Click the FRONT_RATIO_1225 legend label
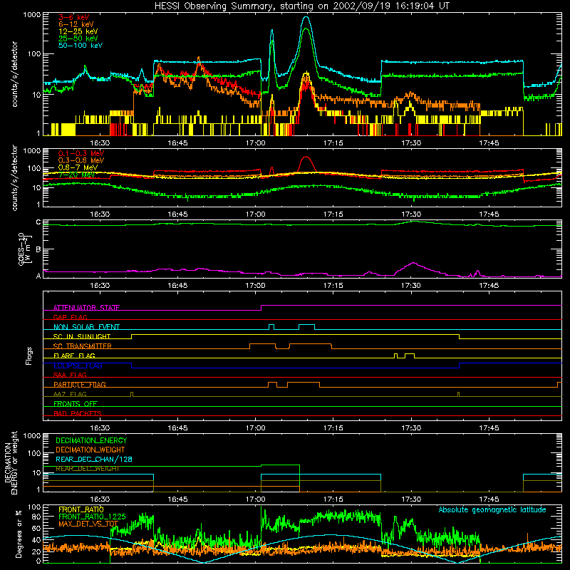This screenshot has height=570, width=570. point(92,517)
